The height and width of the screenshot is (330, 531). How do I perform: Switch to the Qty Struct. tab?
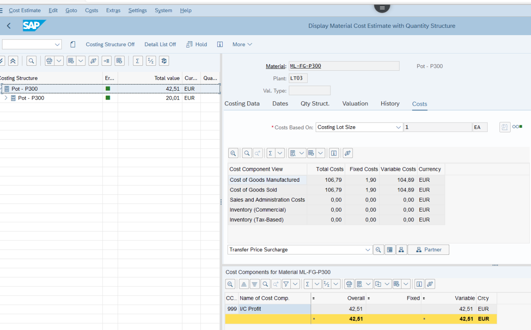(315, 104)
